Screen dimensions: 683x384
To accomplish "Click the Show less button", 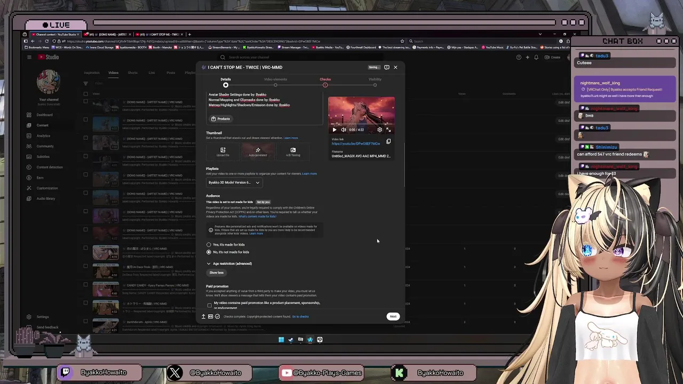I will point(216,273).
